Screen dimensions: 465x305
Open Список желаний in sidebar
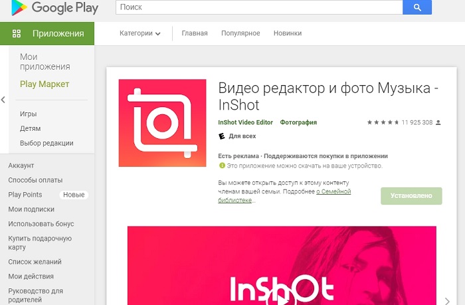(x=35, y=262)
